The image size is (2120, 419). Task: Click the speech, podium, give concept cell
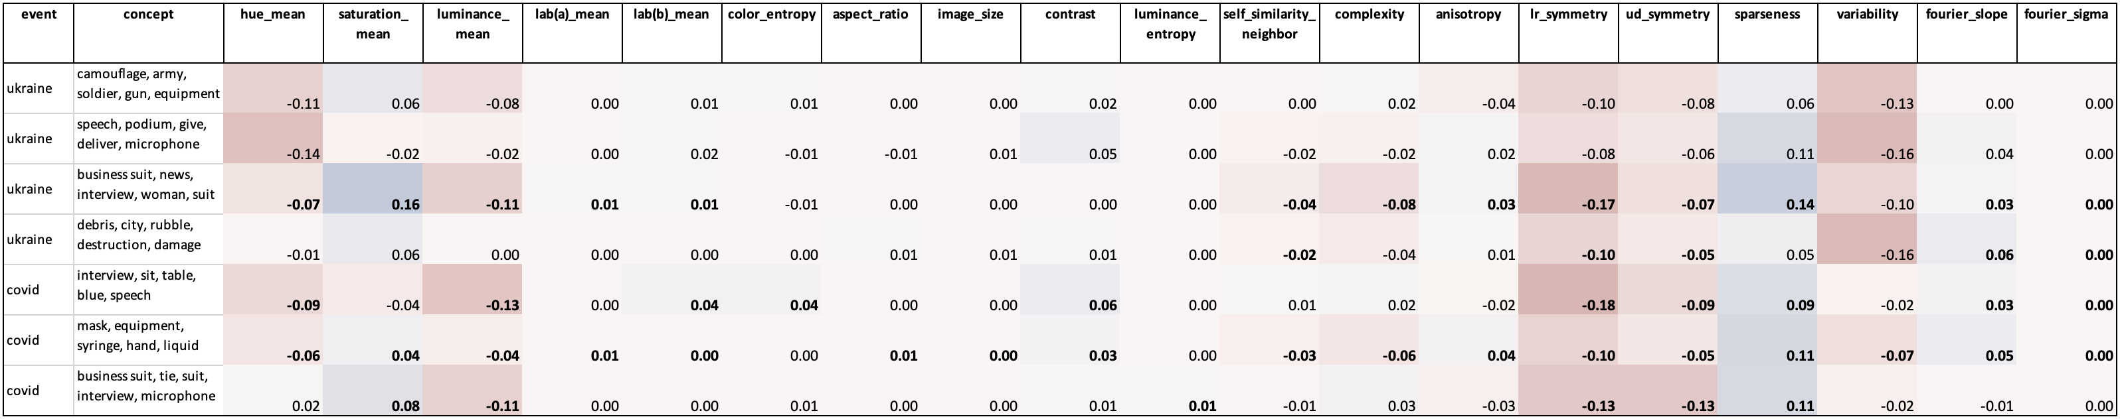click(x=148, y=134)
